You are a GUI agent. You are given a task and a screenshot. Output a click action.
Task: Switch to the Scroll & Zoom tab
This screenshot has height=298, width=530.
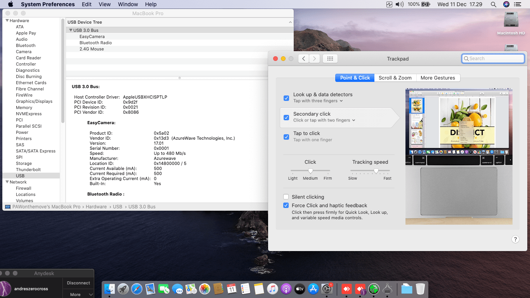[395, 78]
